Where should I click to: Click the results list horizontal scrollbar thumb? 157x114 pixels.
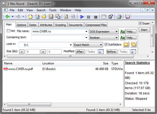pyautogui.click(x=29, y=104)
